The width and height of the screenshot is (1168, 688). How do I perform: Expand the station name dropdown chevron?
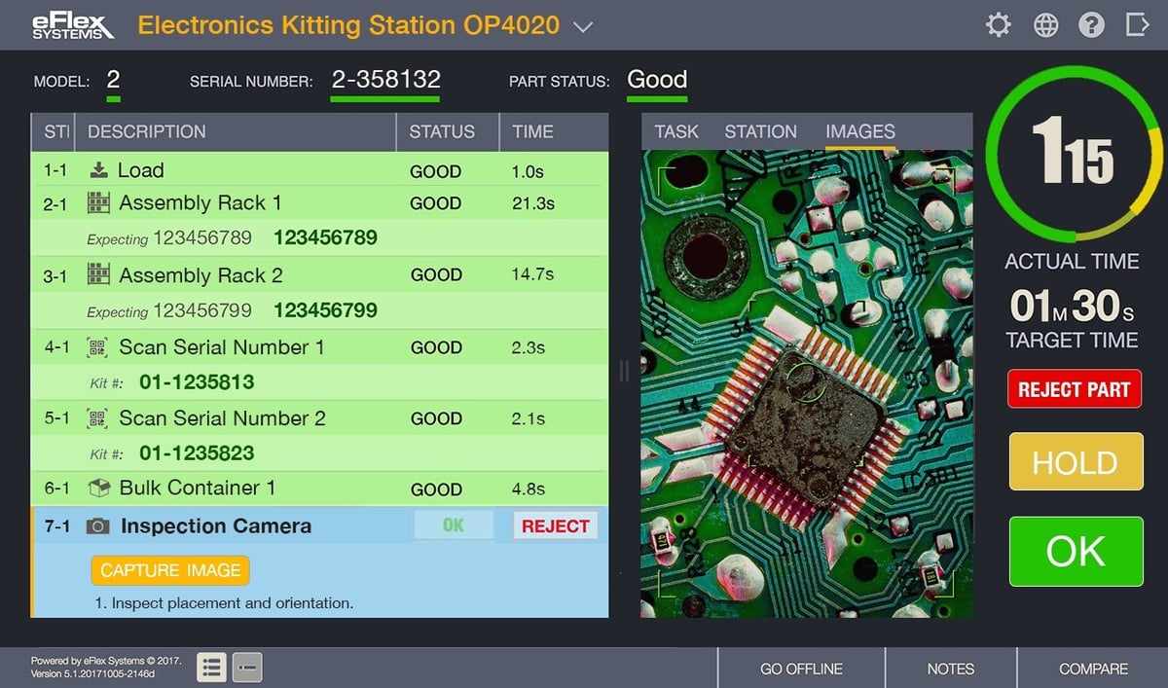pos(583,27)
